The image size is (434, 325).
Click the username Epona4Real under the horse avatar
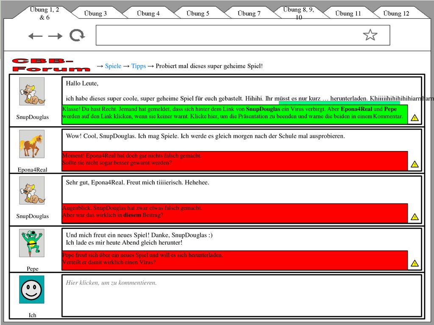(32, 170)
